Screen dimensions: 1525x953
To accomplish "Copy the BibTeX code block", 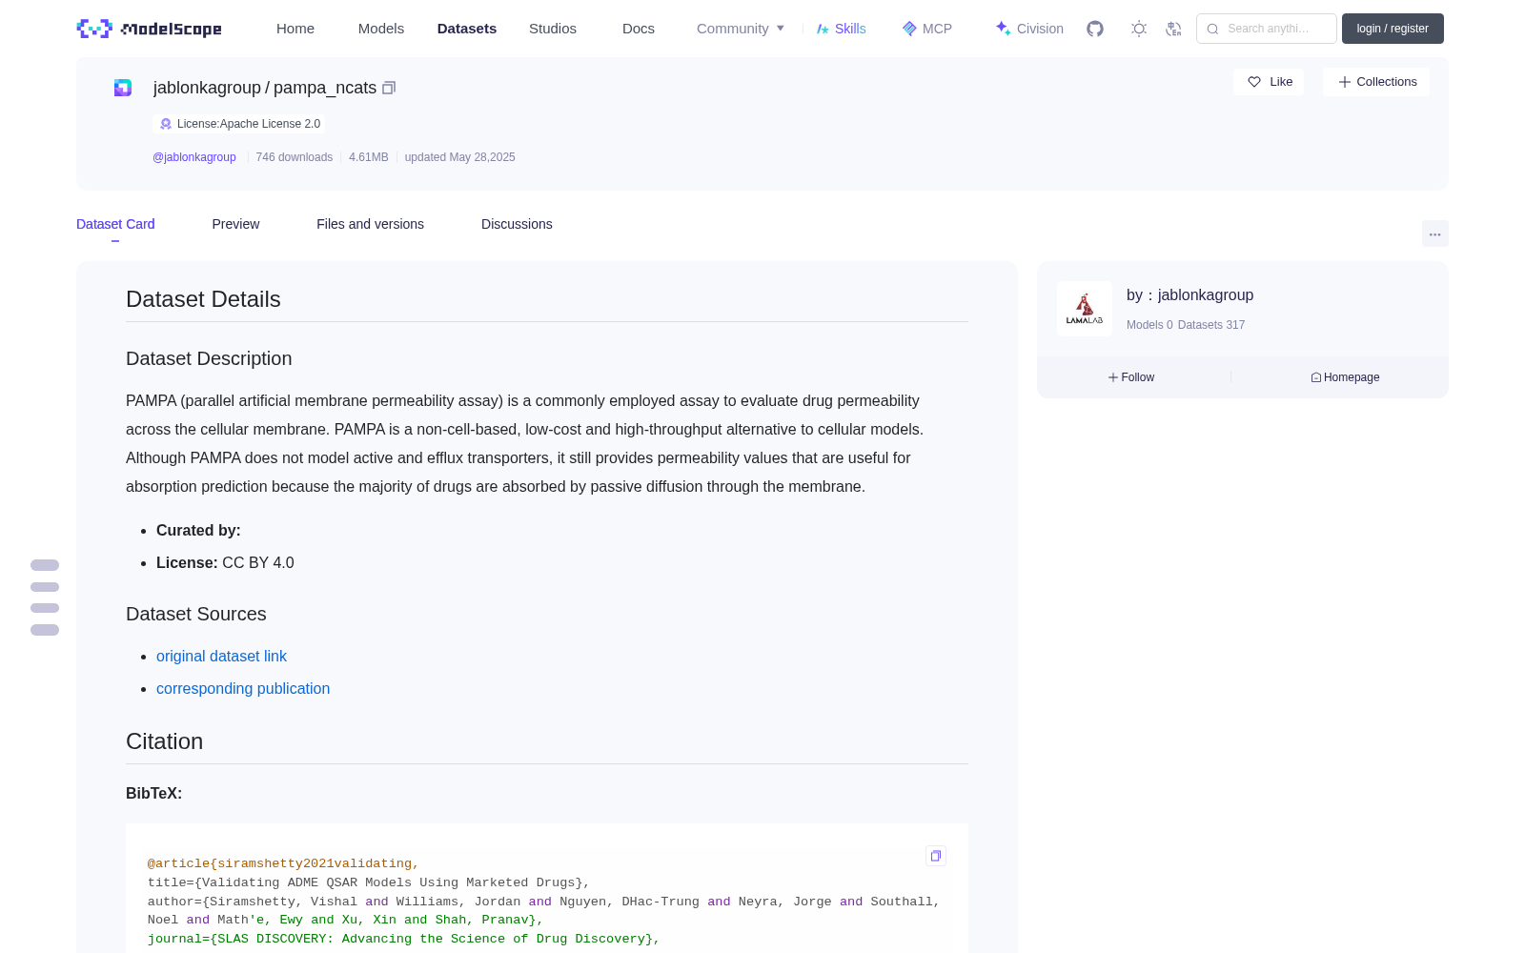I will point(936,856).
